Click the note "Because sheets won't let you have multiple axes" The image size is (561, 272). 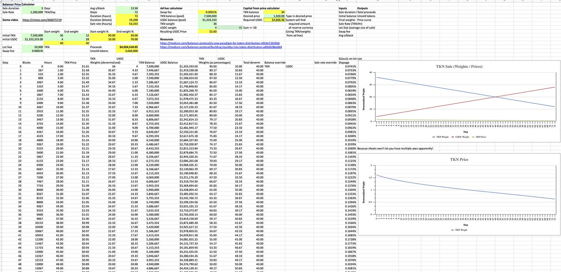coord(395,149)
